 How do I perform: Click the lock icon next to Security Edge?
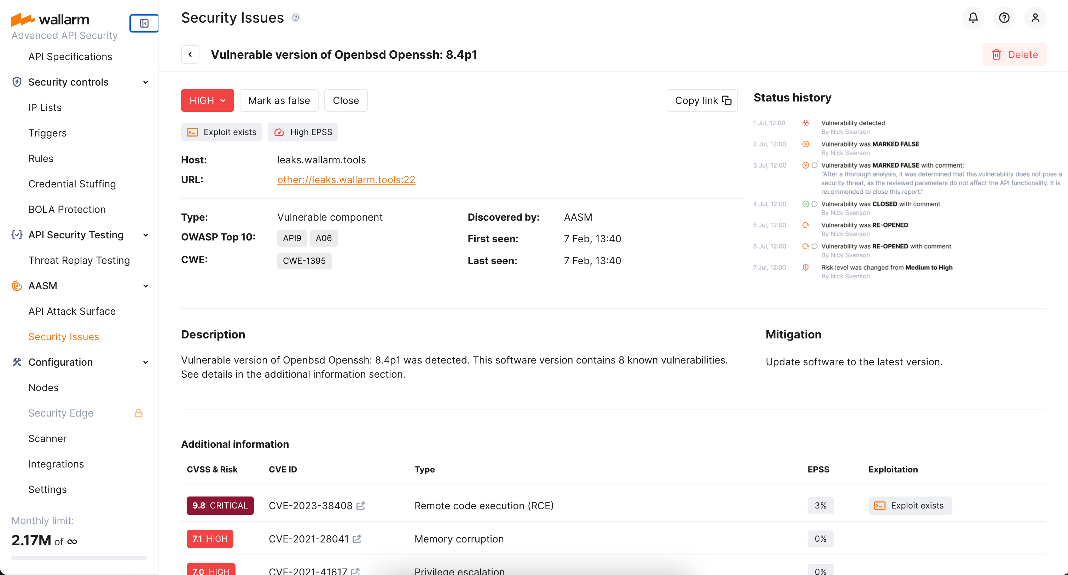tap(139, 413)
